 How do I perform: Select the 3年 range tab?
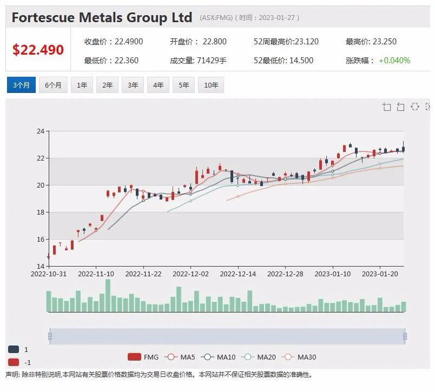133,85
